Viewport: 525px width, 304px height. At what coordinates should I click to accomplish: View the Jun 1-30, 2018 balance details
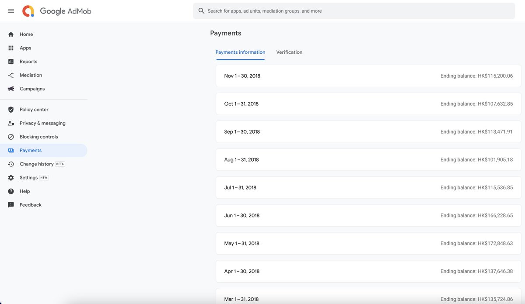[x=367, y=215]
